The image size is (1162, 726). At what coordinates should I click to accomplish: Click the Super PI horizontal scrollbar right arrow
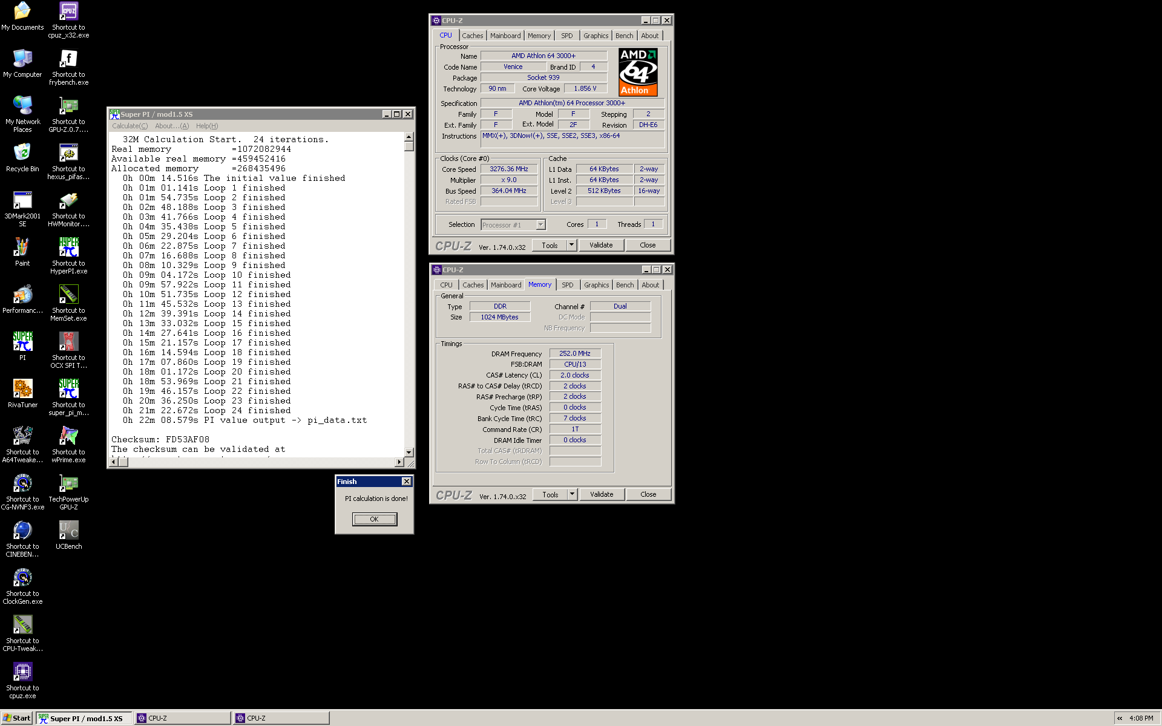coord(399,462)
